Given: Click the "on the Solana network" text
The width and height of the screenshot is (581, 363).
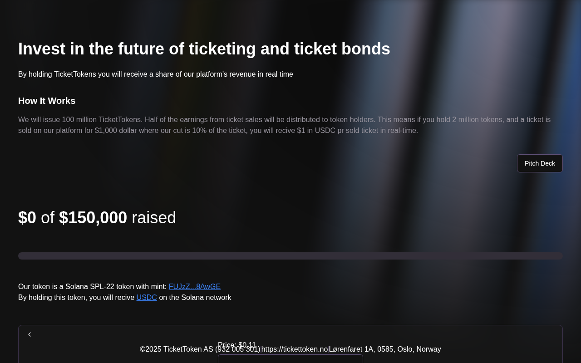Looking at the screenshot, I should (195, 298).
